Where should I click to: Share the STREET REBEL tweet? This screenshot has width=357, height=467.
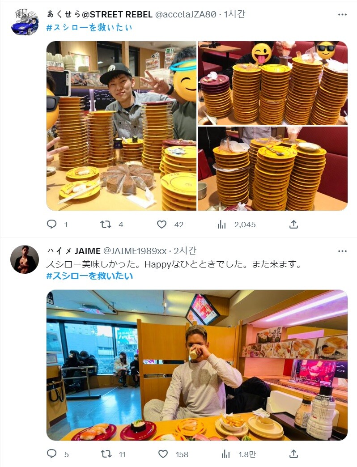[293, 224]
